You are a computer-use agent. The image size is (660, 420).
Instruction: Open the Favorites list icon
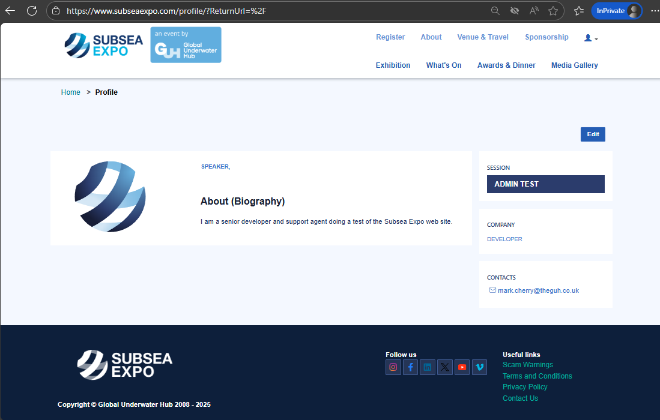[579, 11]
